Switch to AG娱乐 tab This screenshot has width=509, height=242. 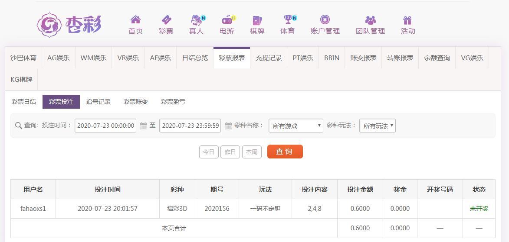coord(59,58)
